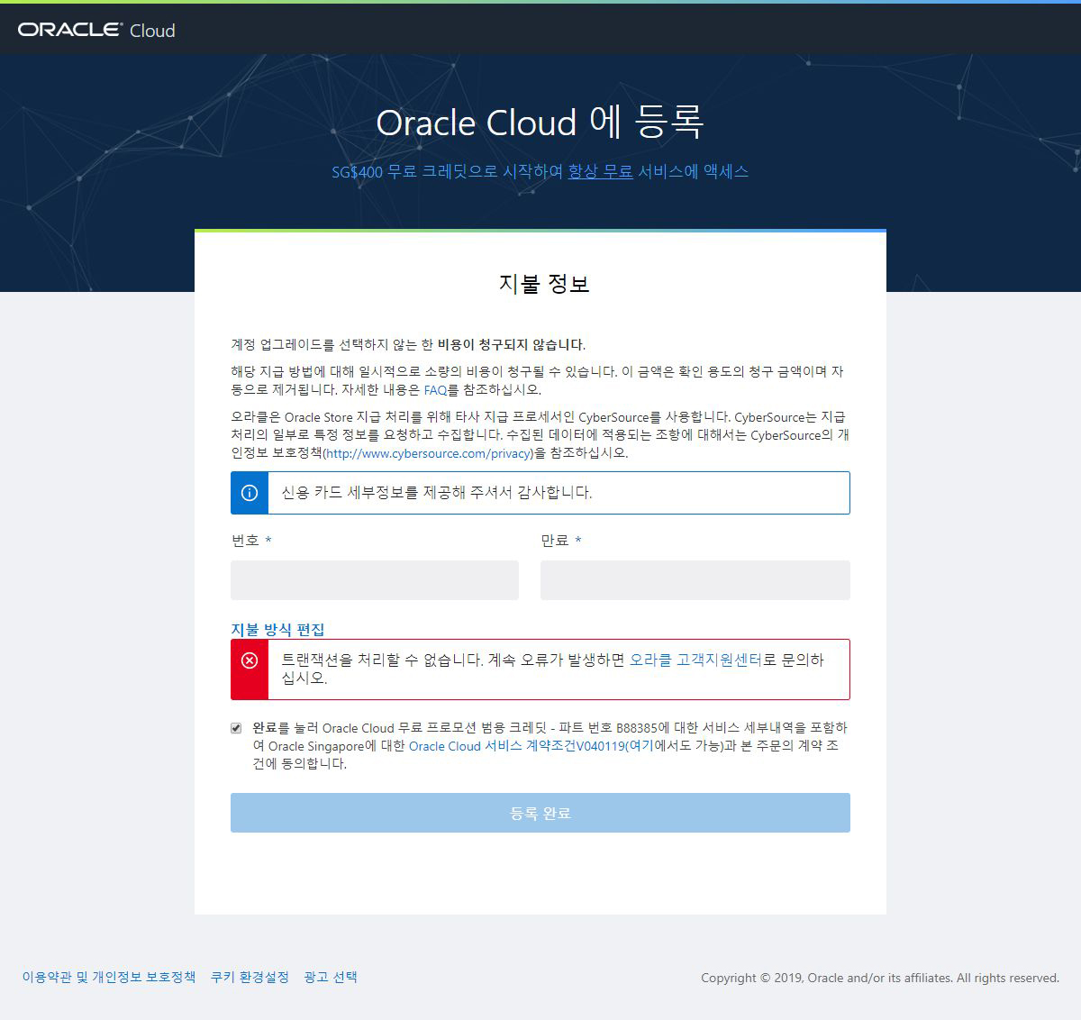Image resolution: width=1081 pixels, height=1020 pixels.
Task: Click the red error X icon
Action: coord(250,660)
